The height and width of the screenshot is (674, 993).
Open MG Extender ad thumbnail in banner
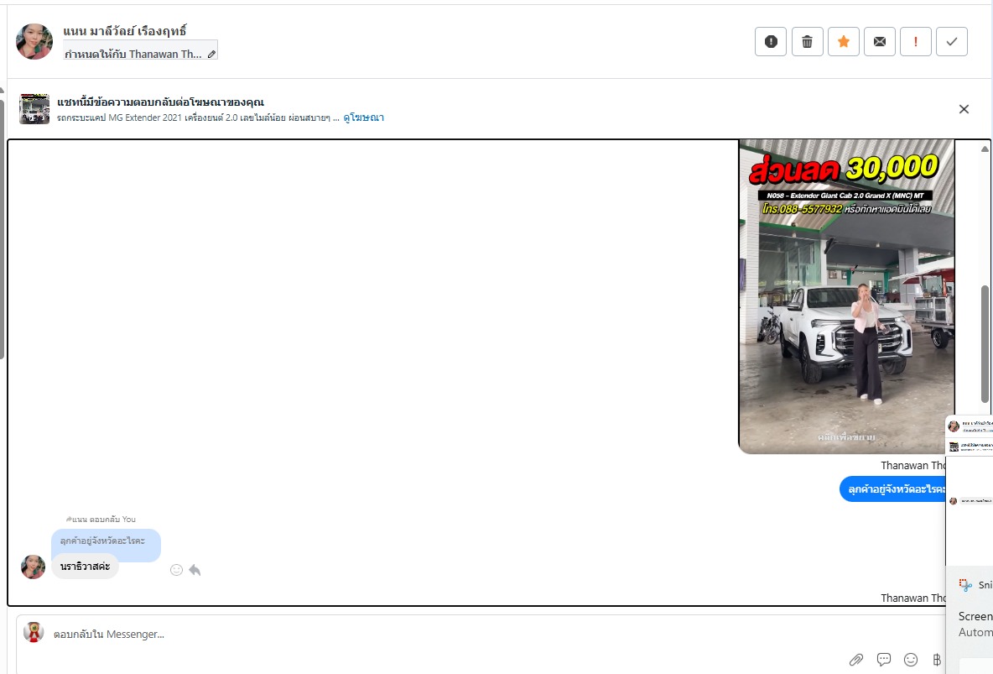pos(34,109)
